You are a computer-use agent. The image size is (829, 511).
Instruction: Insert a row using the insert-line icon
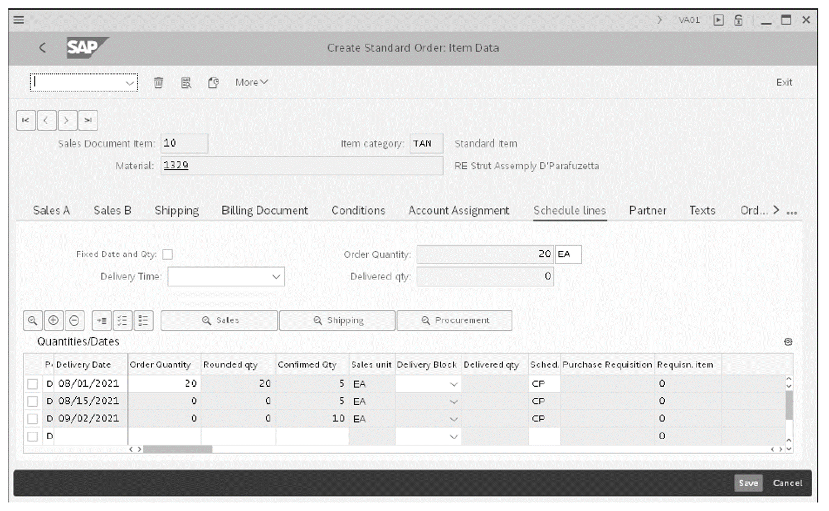[101, 320]
